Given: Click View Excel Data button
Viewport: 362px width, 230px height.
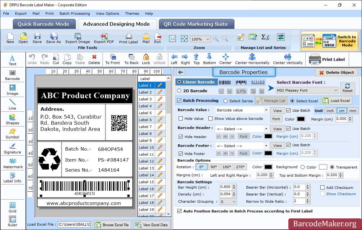Looking at the screenshot, I should point(152,225).
